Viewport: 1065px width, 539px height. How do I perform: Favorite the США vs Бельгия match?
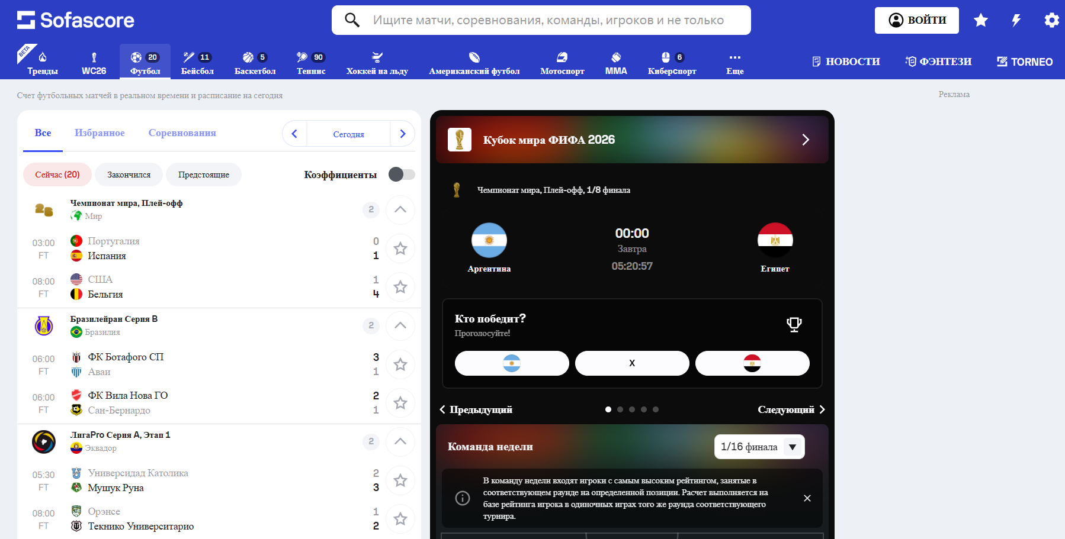pos(400,287)
